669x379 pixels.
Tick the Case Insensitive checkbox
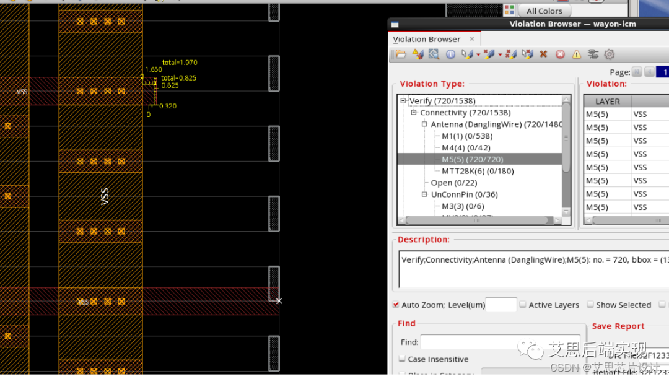tap(403, 359)
